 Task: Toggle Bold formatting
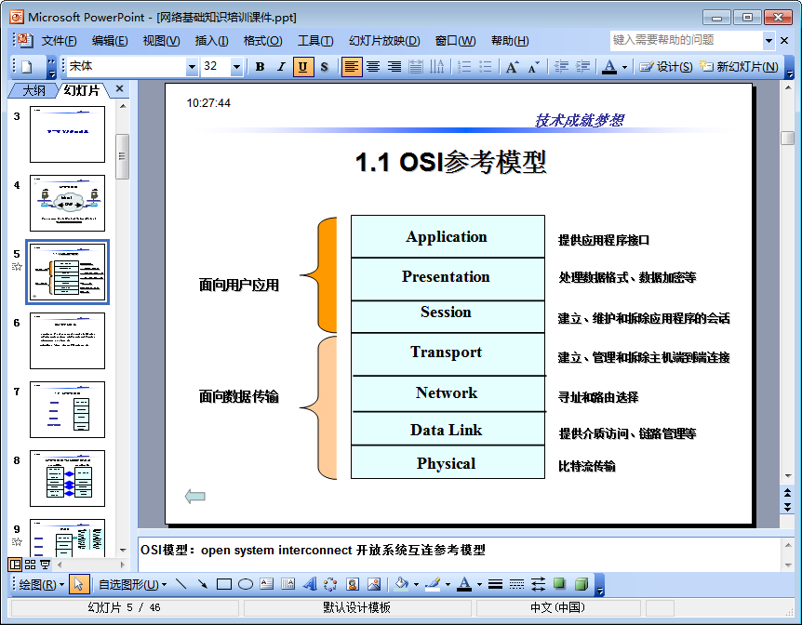pos(260,67)
